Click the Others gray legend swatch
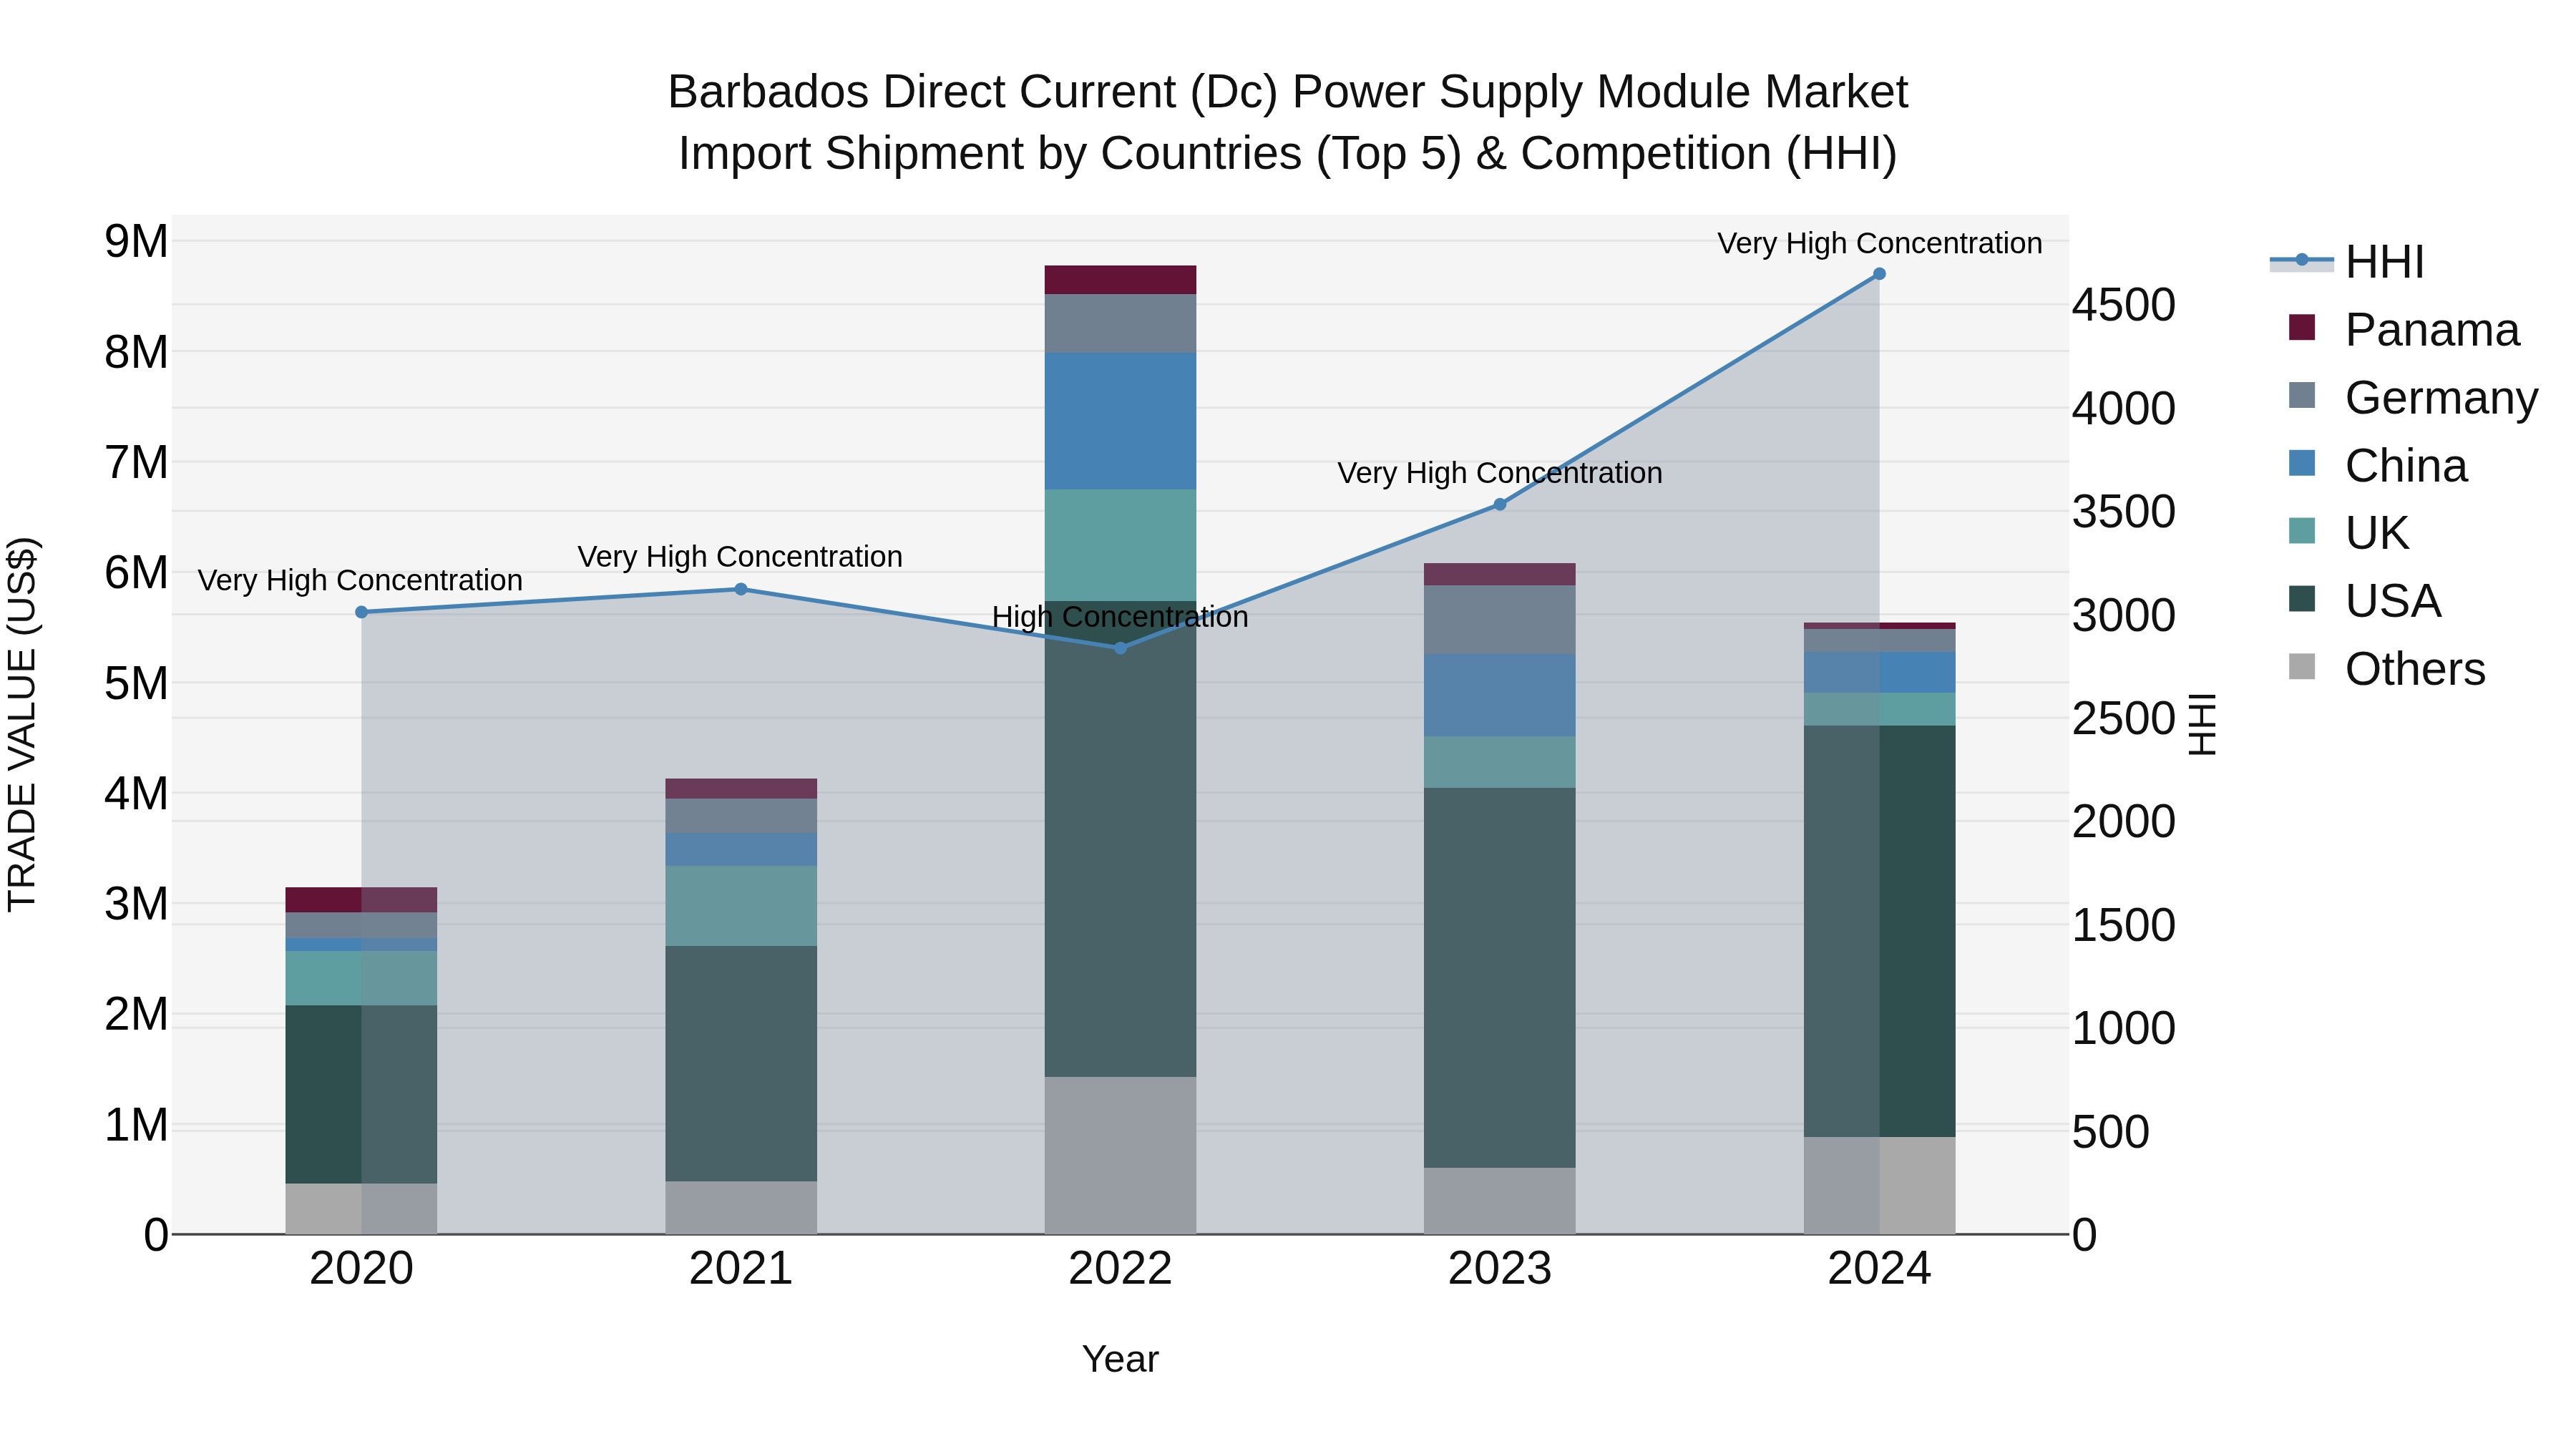Image resolution: width=2576 pixels, height=1449 pixels. [x=2301, y=666]
